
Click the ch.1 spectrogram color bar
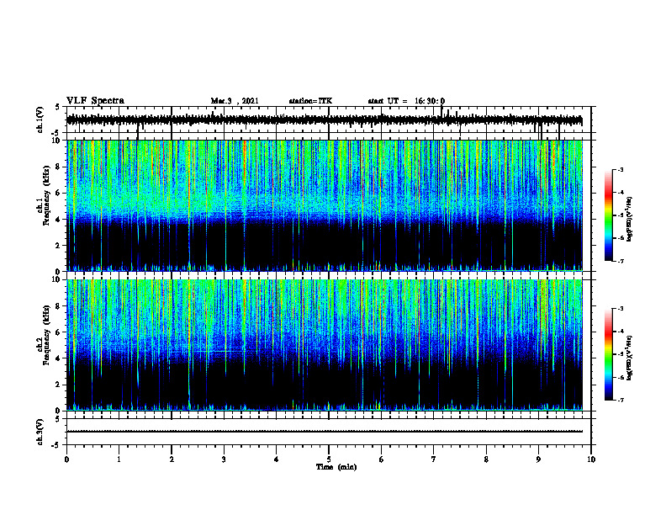click(x=609, y=215)
